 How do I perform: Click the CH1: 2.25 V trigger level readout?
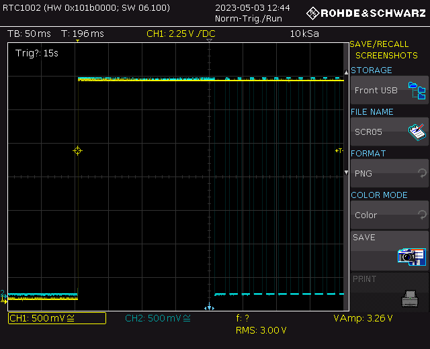click(x=181, y=34)
